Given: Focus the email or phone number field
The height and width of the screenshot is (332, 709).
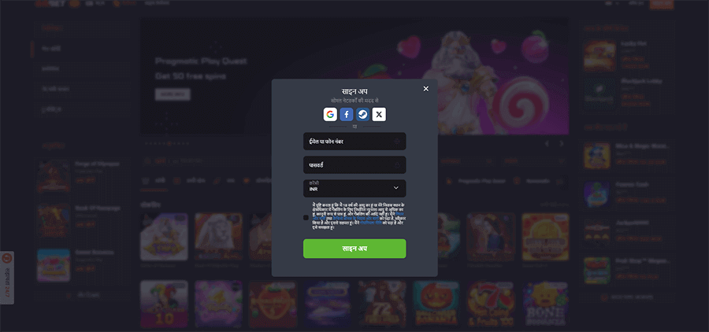Looking at the screenshot, I should tap(354, 142).
